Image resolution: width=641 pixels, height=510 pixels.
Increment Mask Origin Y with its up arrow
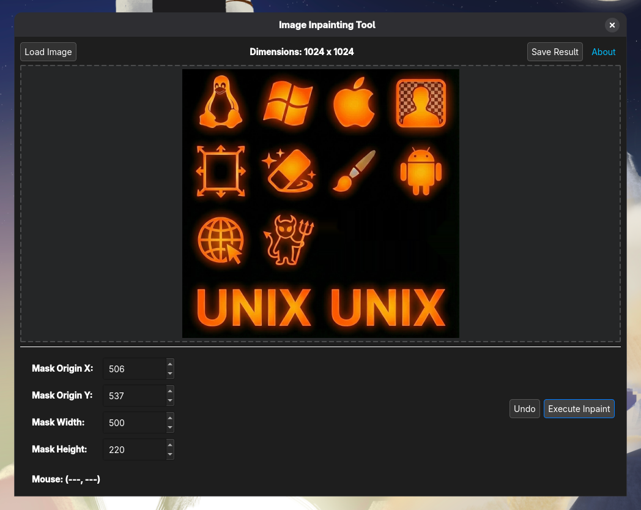click(170, 391)
